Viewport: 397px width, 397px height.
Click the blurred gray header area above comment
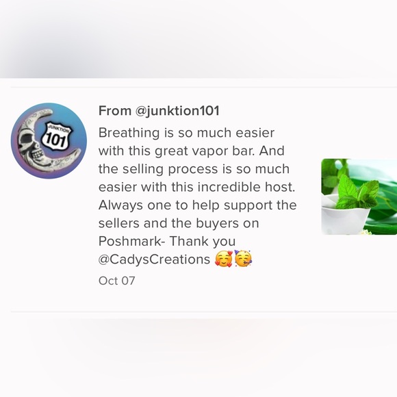pos(198,39)
